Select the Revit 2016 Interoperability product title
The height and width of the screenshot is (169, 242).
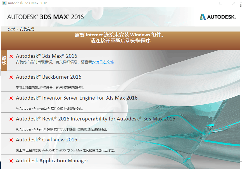click(x=96, y=119)
